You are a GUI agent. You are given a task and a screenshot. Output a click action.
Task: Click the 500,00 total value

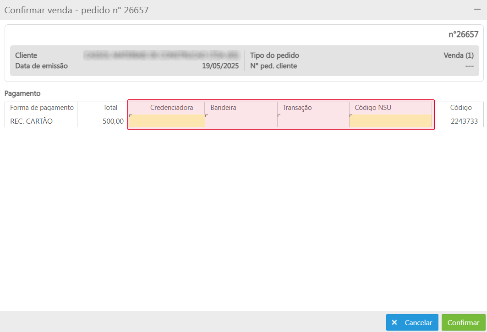pos(113,121)
